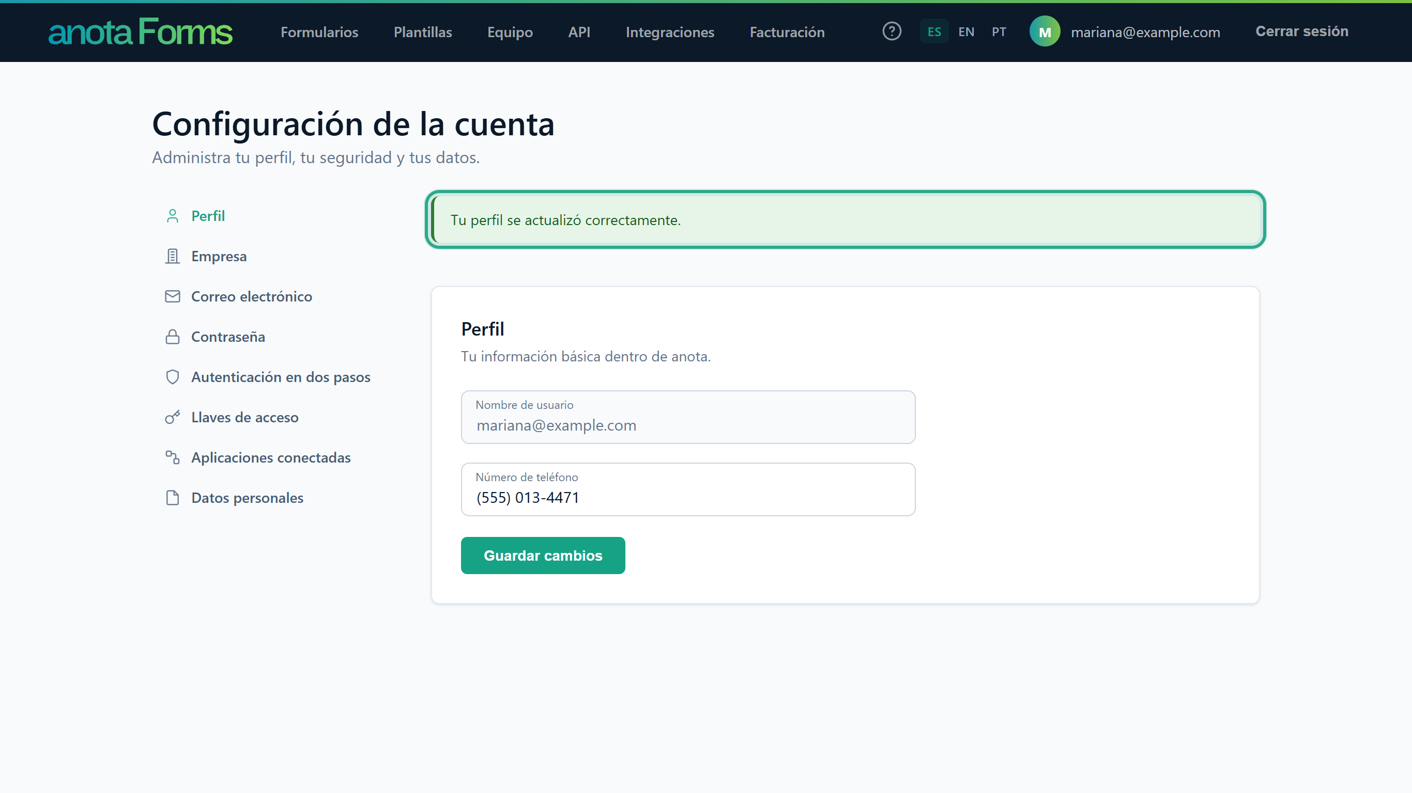This screenshot has height=793, width=1412.
Task: Open the Llaves de acceso label
Action: pyautogui.click(x=244, y=417)
